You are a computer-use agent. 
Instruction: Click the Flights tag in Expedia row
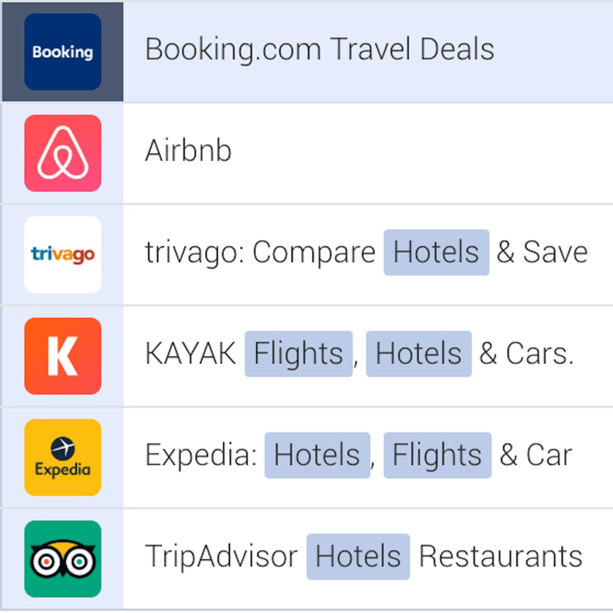pos(437,455)
